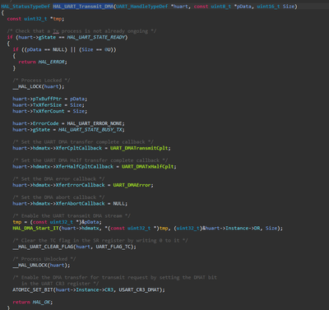This screenshot has width=329, height=310.
Task: Click the XferCpltCallback member
Action: [79, 148]
